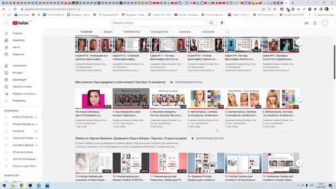This screenshot has width=336, height=189.
Task: Open Навигатор (Explore) in the sidebar
Action: point(18,40)
